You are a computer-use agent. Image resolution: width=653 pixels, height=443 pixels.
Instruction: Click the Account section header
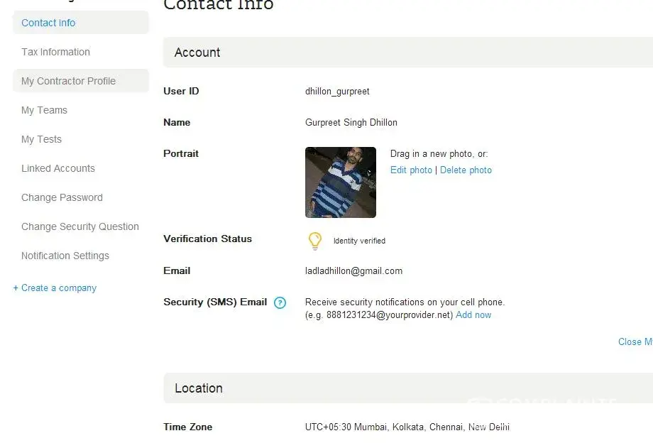pos(408,53)
